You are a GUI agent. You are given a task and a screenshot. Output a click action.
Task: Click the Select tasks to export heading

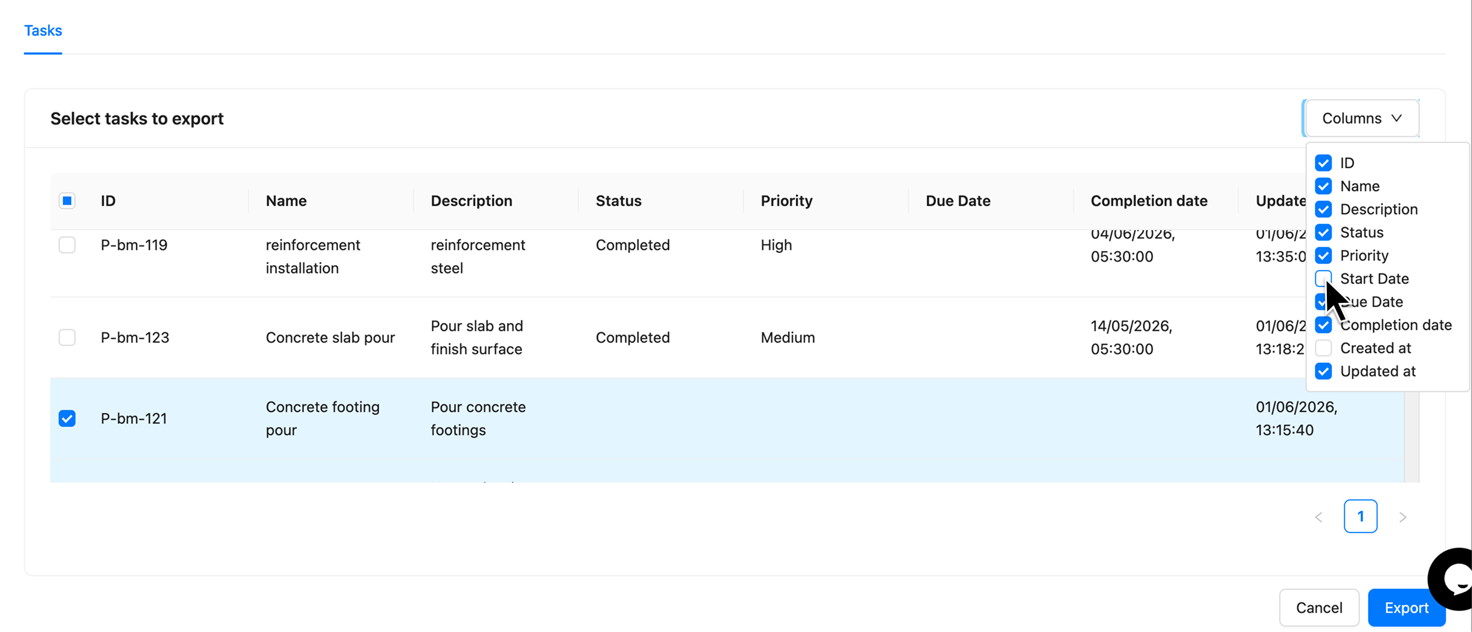click(x=137, y=118)
